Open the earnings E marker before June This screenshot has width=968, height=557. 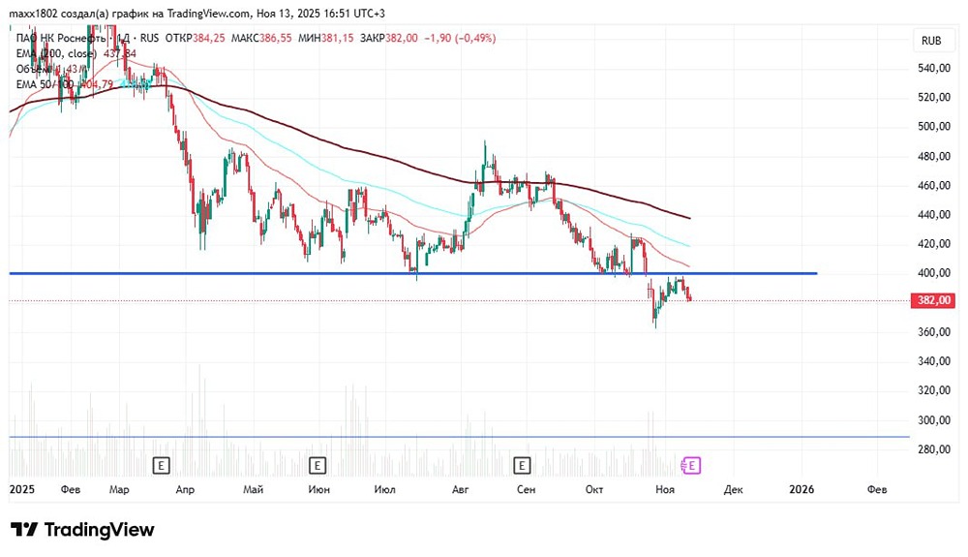coord(318,466)
